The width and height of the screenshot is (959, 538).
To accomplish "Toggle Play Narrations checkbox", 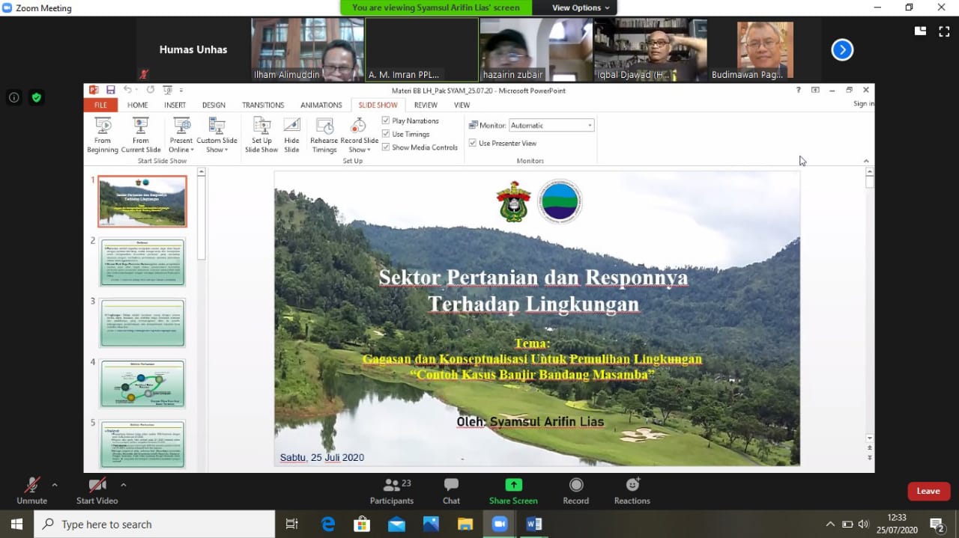I will tap(386, 120).
